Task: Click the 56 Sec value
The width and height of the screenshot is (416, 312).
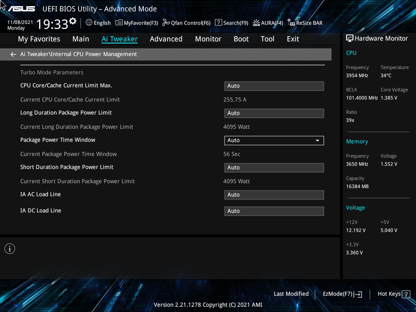Action: click(232, 154)
